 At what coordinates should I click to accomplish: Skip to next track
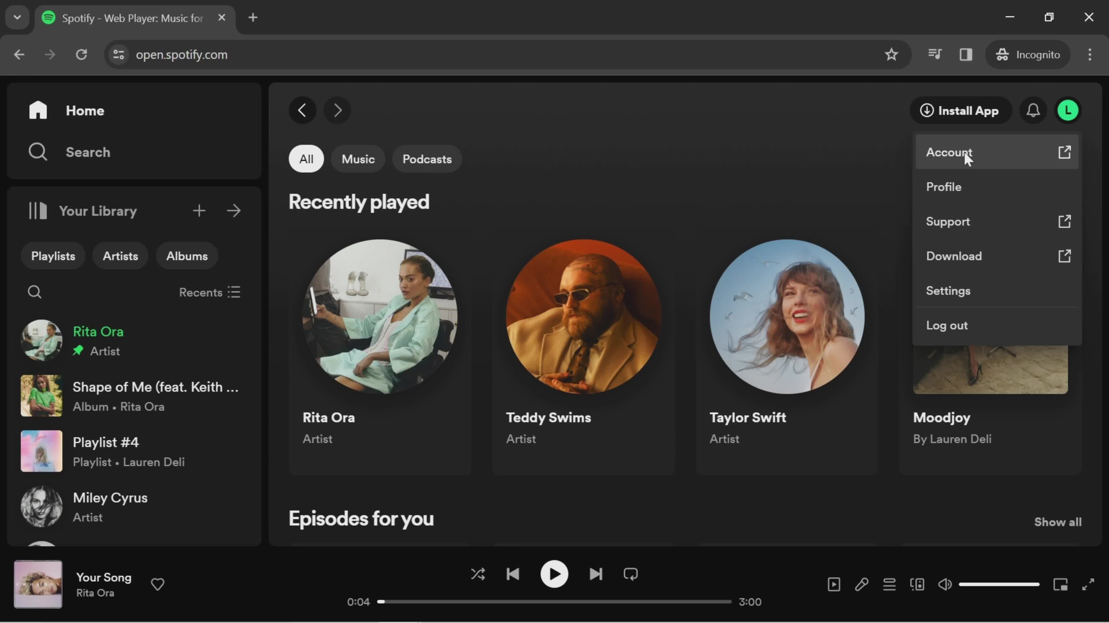[x=596, y=575]
